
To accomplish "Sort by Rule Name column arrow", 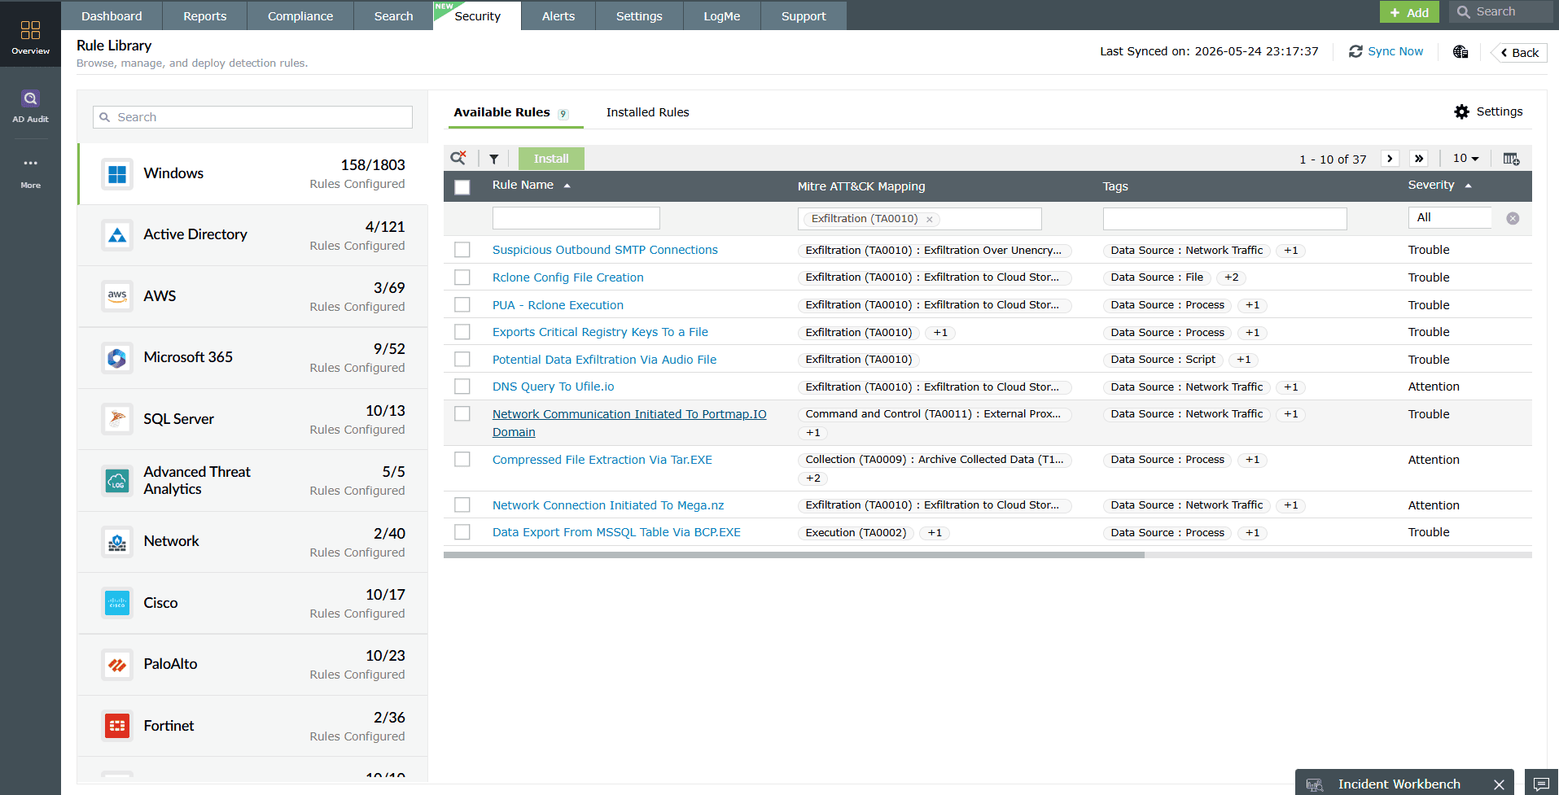I will pyautogui.click(x=567, y=186).
